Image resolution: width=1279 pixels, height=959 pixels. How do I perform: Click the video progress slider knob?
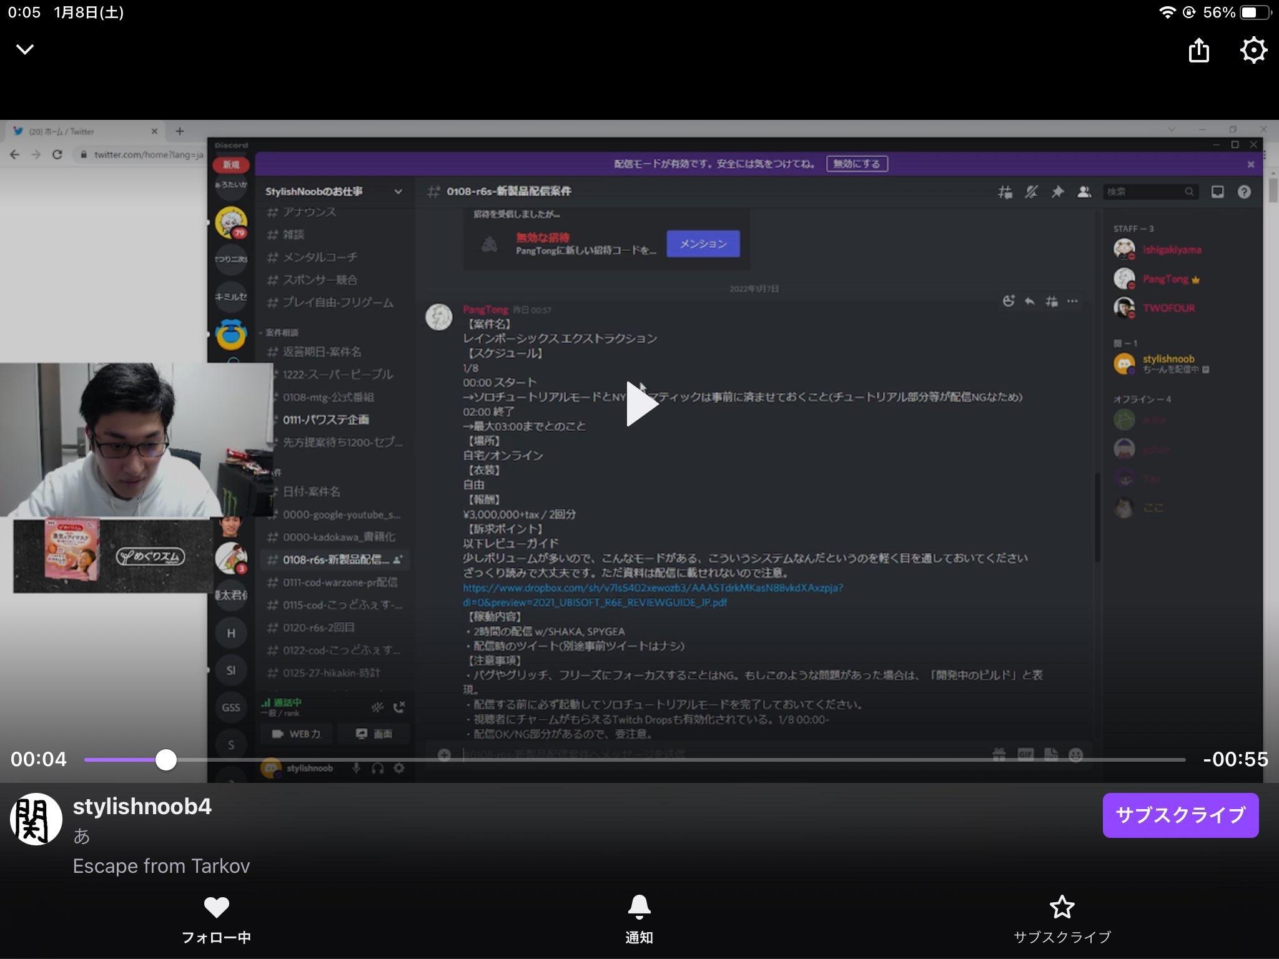click(x=165, y=760)
